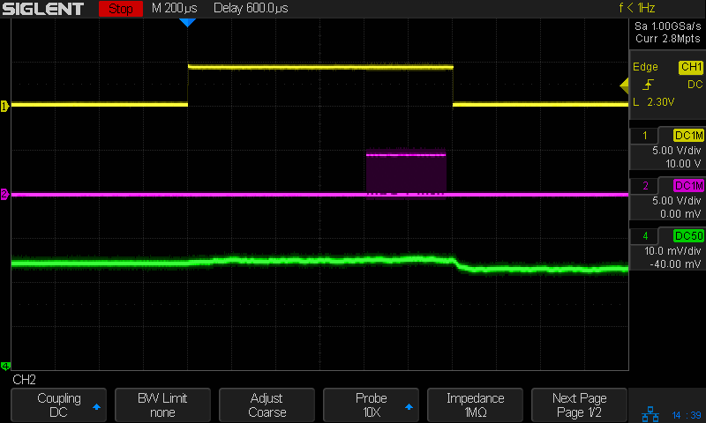
Task: Click the yellow CH1 trigger source badge
Action: point(689,67)
